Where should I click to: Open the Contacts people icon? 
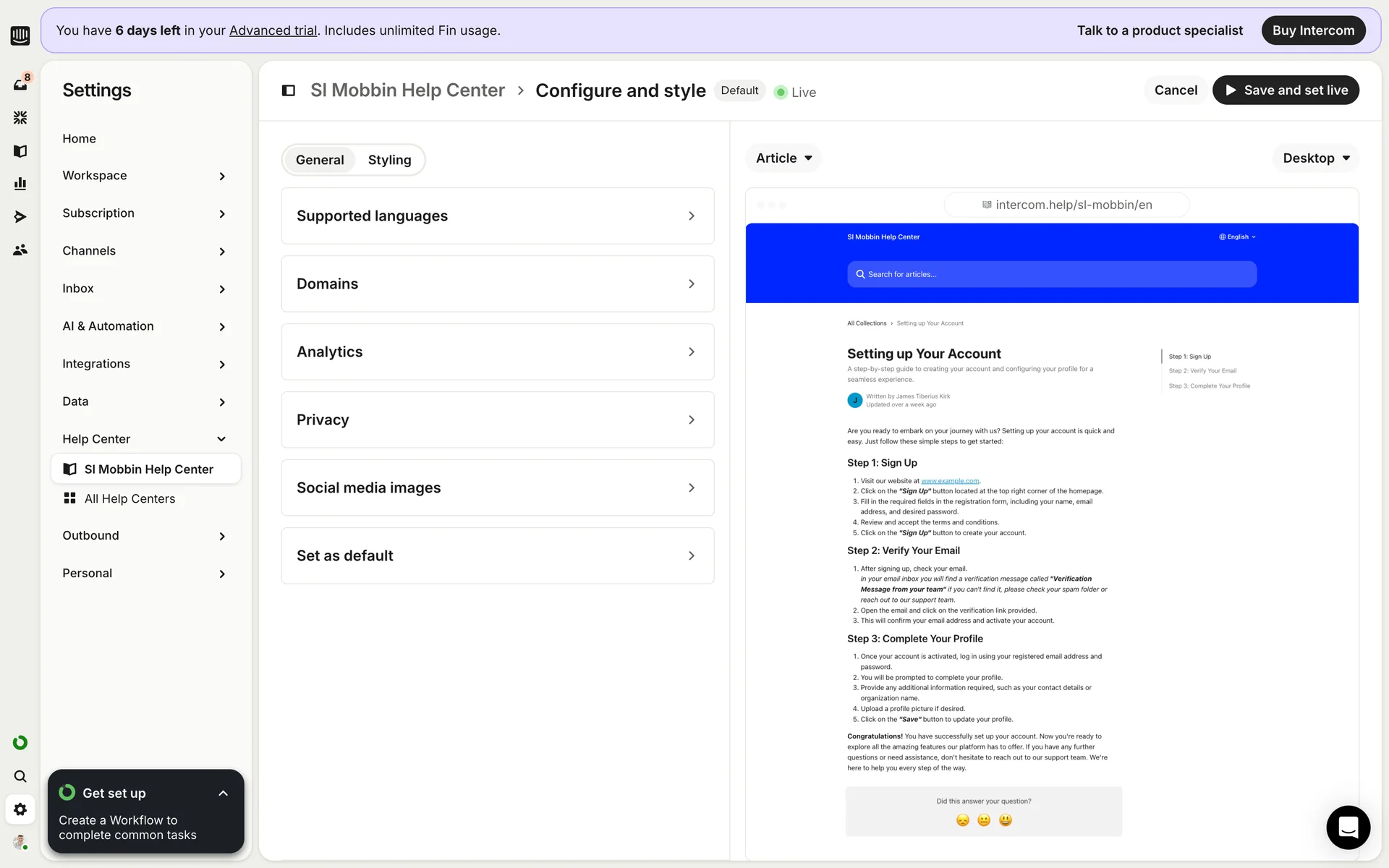[x=20, y=250]
